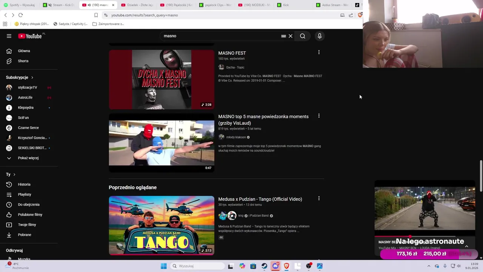
Task: Open browser apps grid on bookmarks bar
Action: (5, 24)
